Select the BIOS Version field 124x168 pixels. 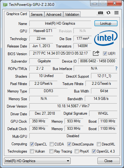tap(60, 53)
